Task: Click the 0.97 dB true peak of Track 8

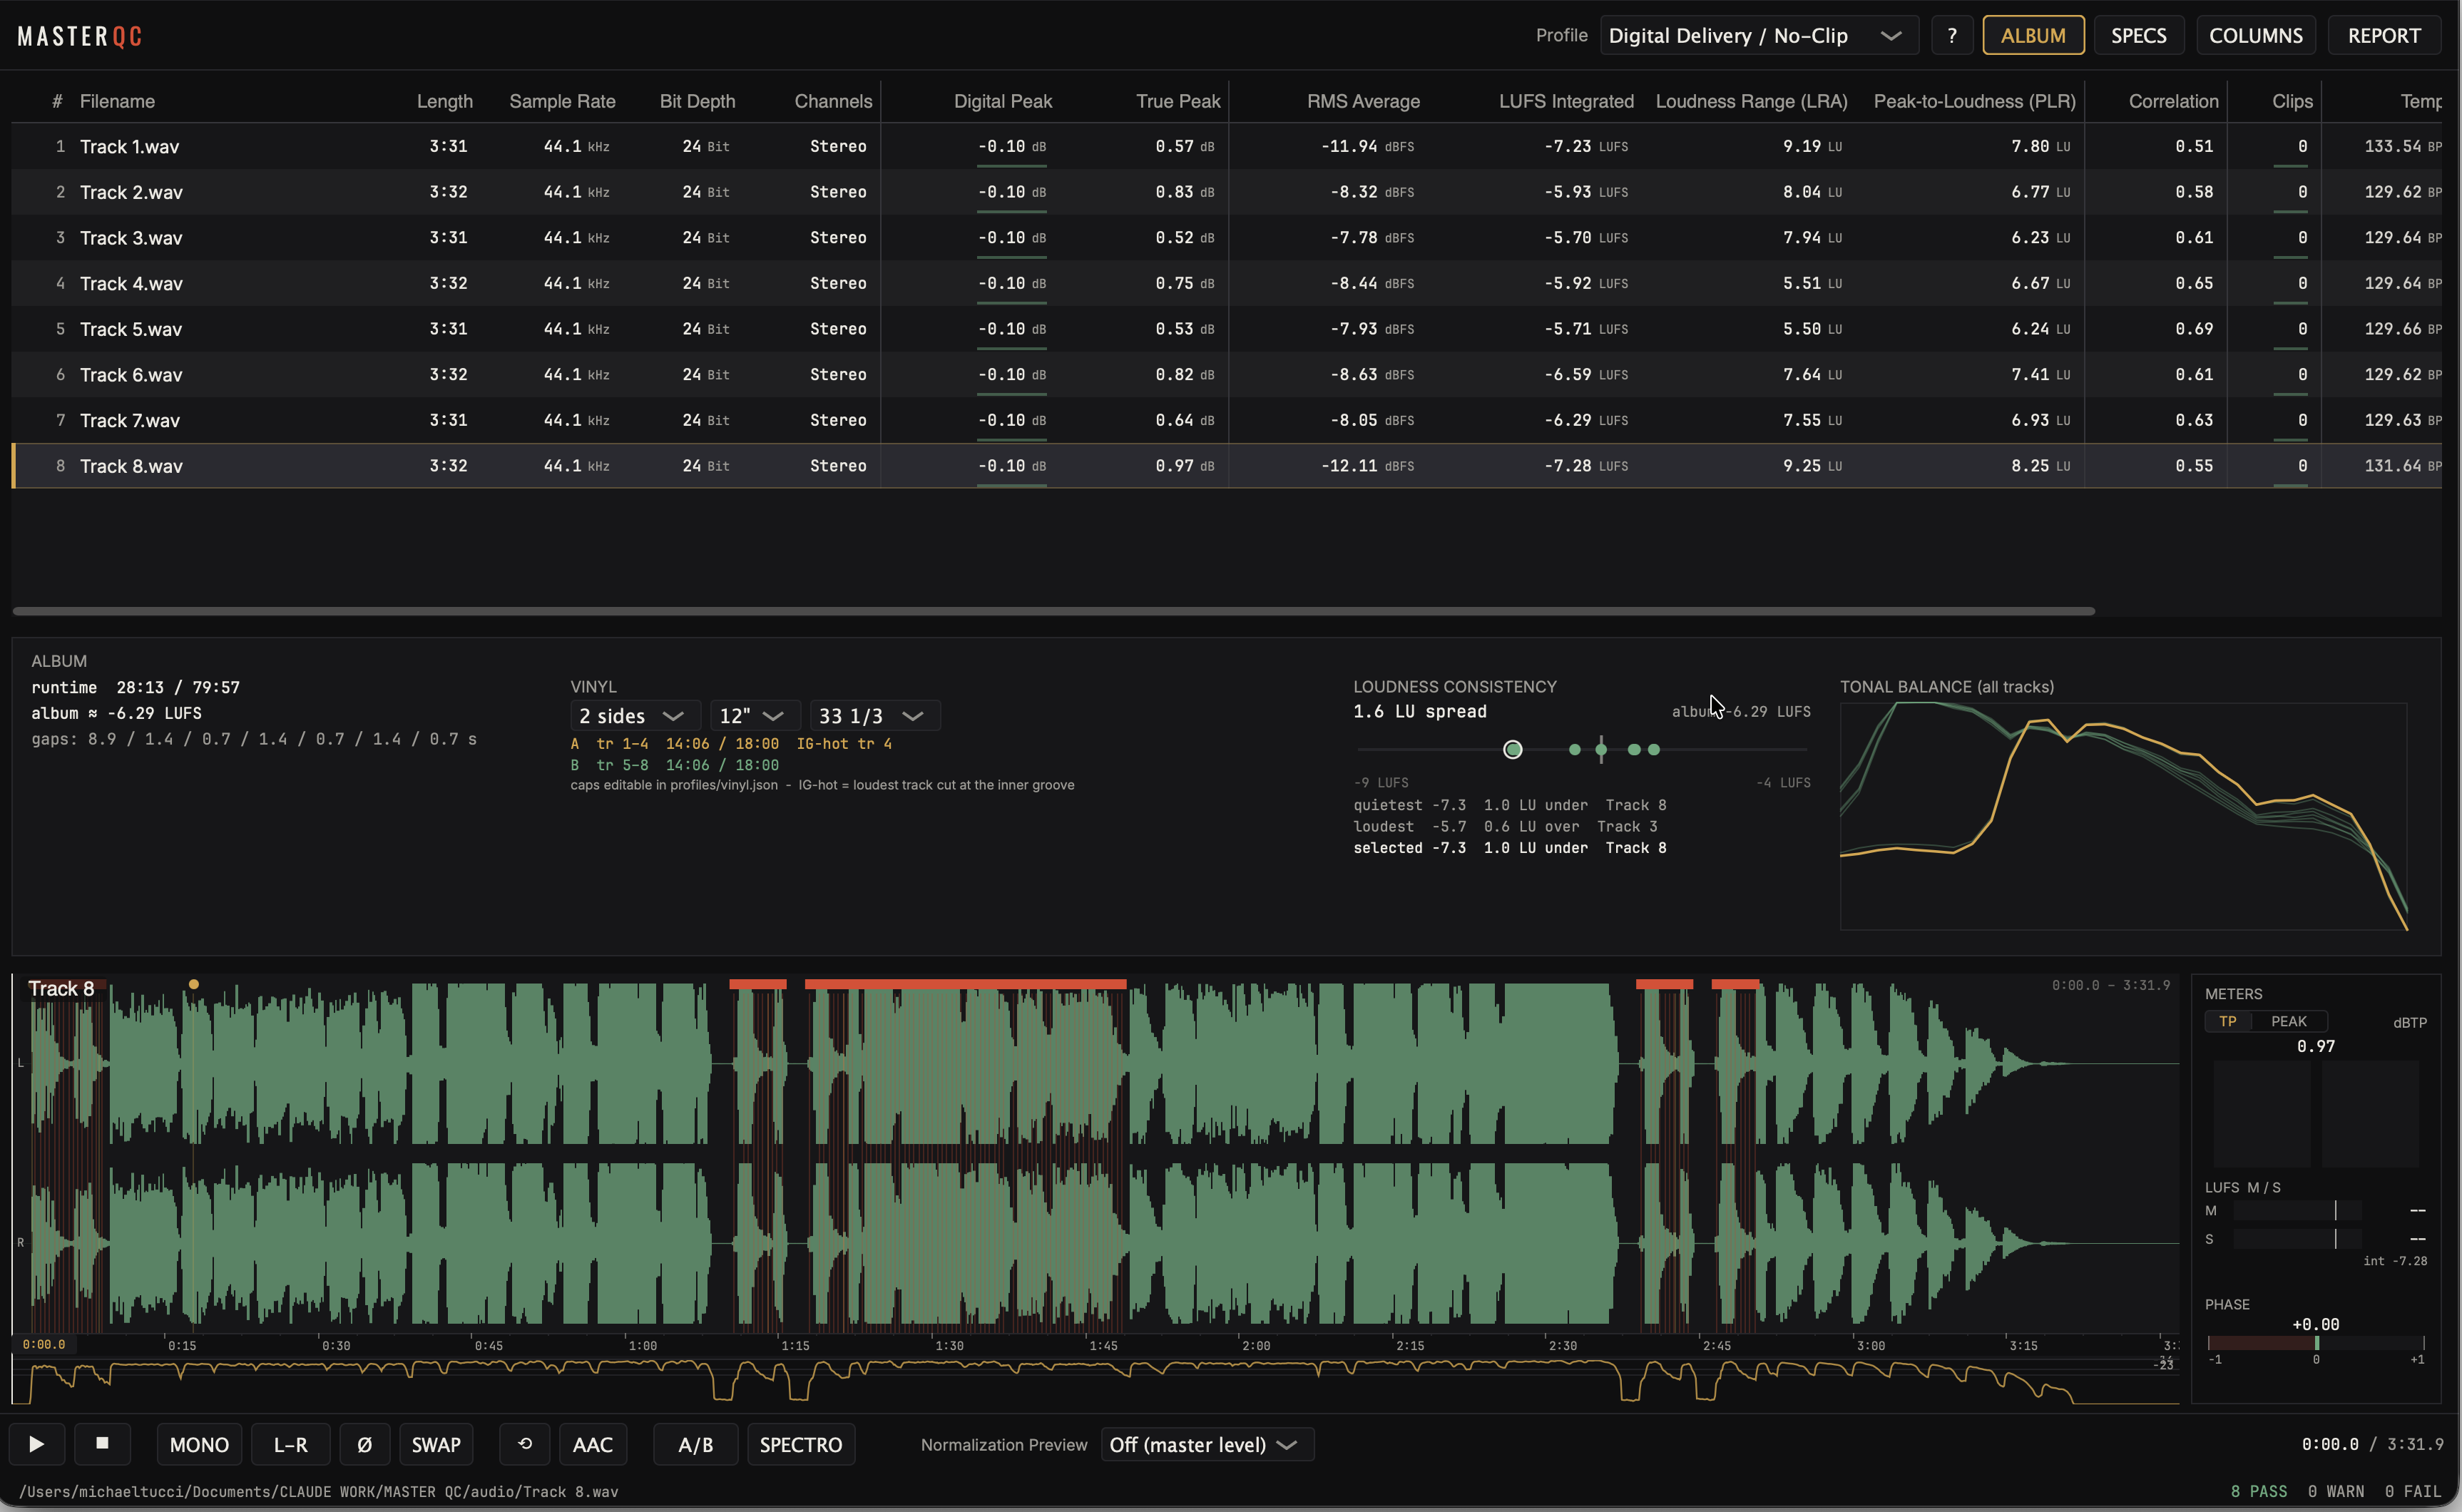Action: point(1184,466)
